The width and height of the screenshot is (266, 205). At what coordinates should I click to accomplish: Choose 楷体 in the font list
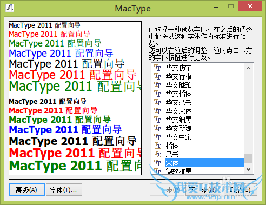tap(172, 146)
